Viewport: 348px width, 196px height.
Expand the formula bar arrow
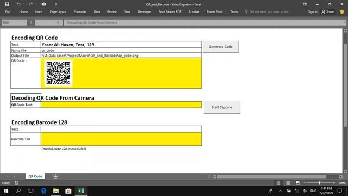click(x=344, y=22)
